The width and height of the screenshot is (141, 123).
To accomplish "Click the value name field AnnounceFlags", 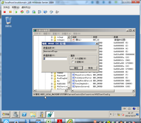I will tap(70, 51).
